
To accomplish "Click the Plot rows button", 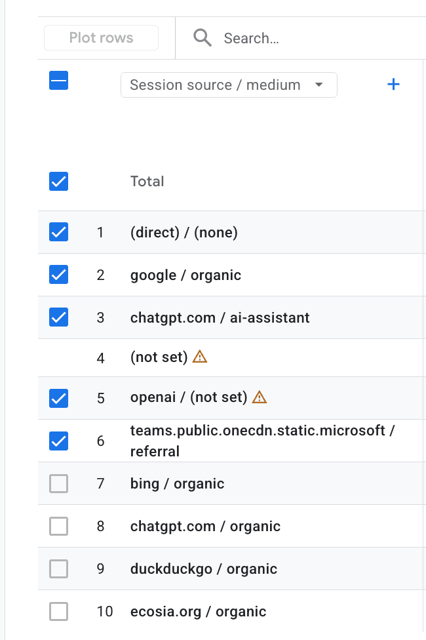I will click(101, 37).
